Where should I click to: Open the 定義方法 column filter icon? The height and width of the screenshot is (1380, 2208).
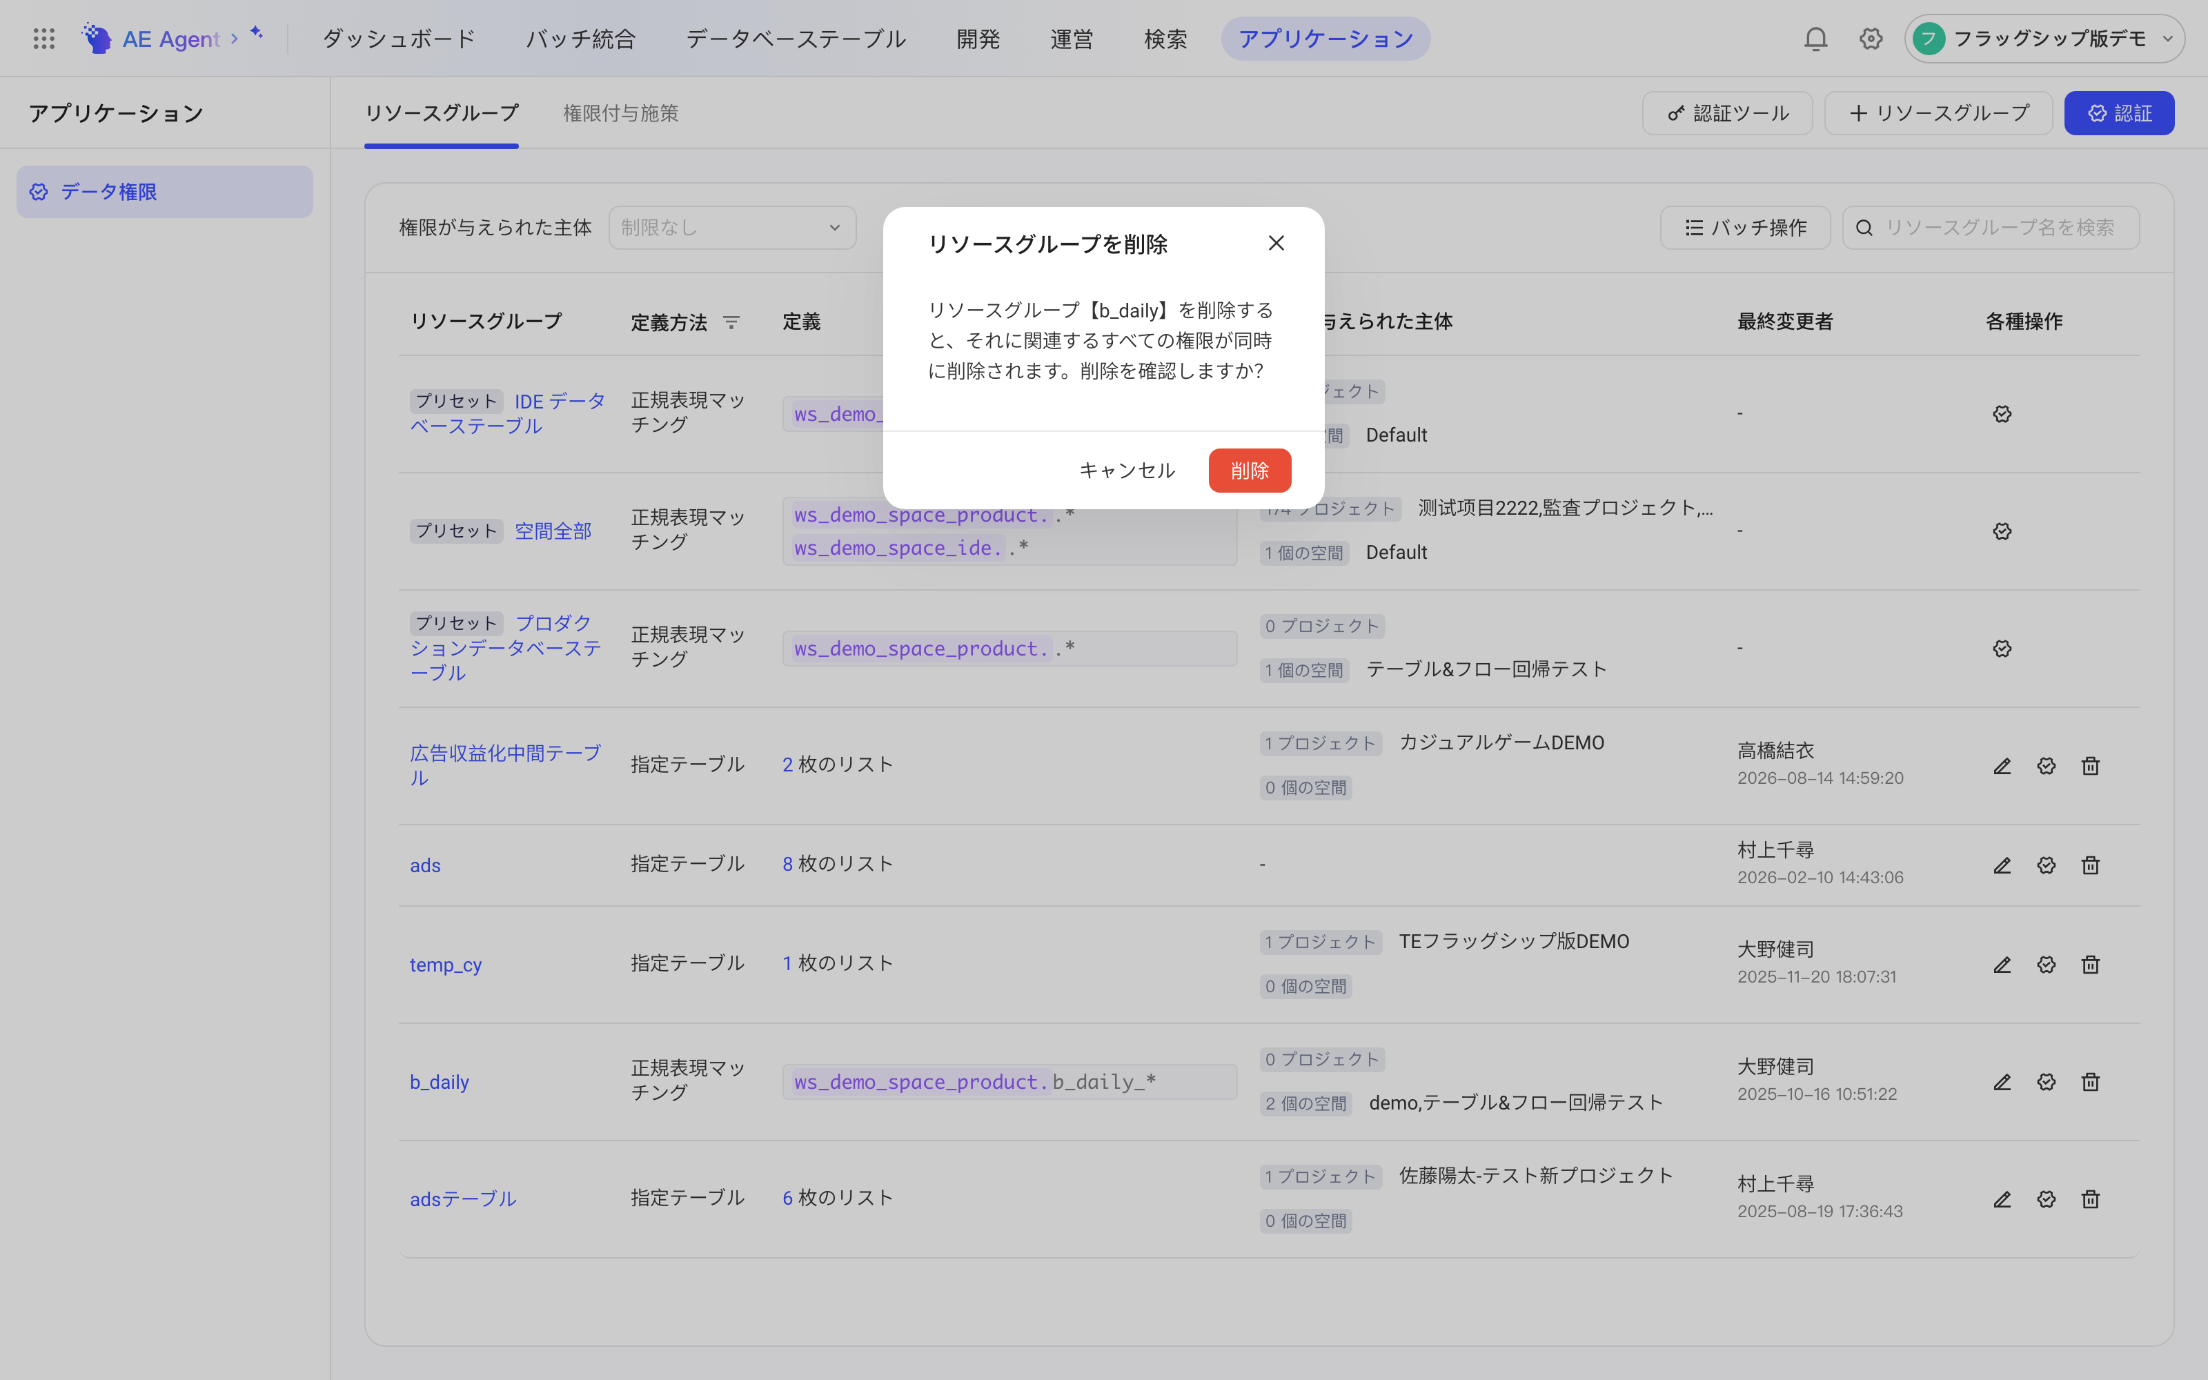[731, 322]
